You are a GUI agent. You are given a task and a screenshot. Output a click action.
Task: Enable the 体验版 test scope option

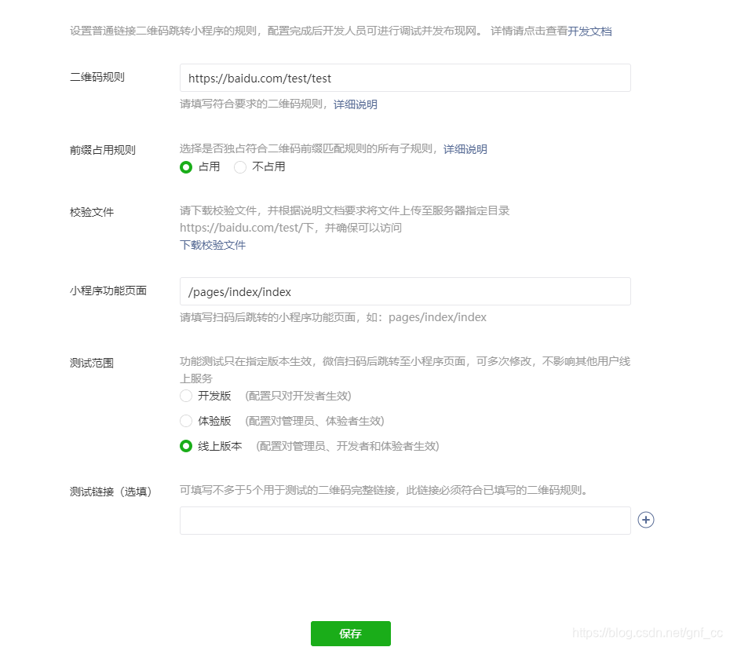[x=185, y=421]
